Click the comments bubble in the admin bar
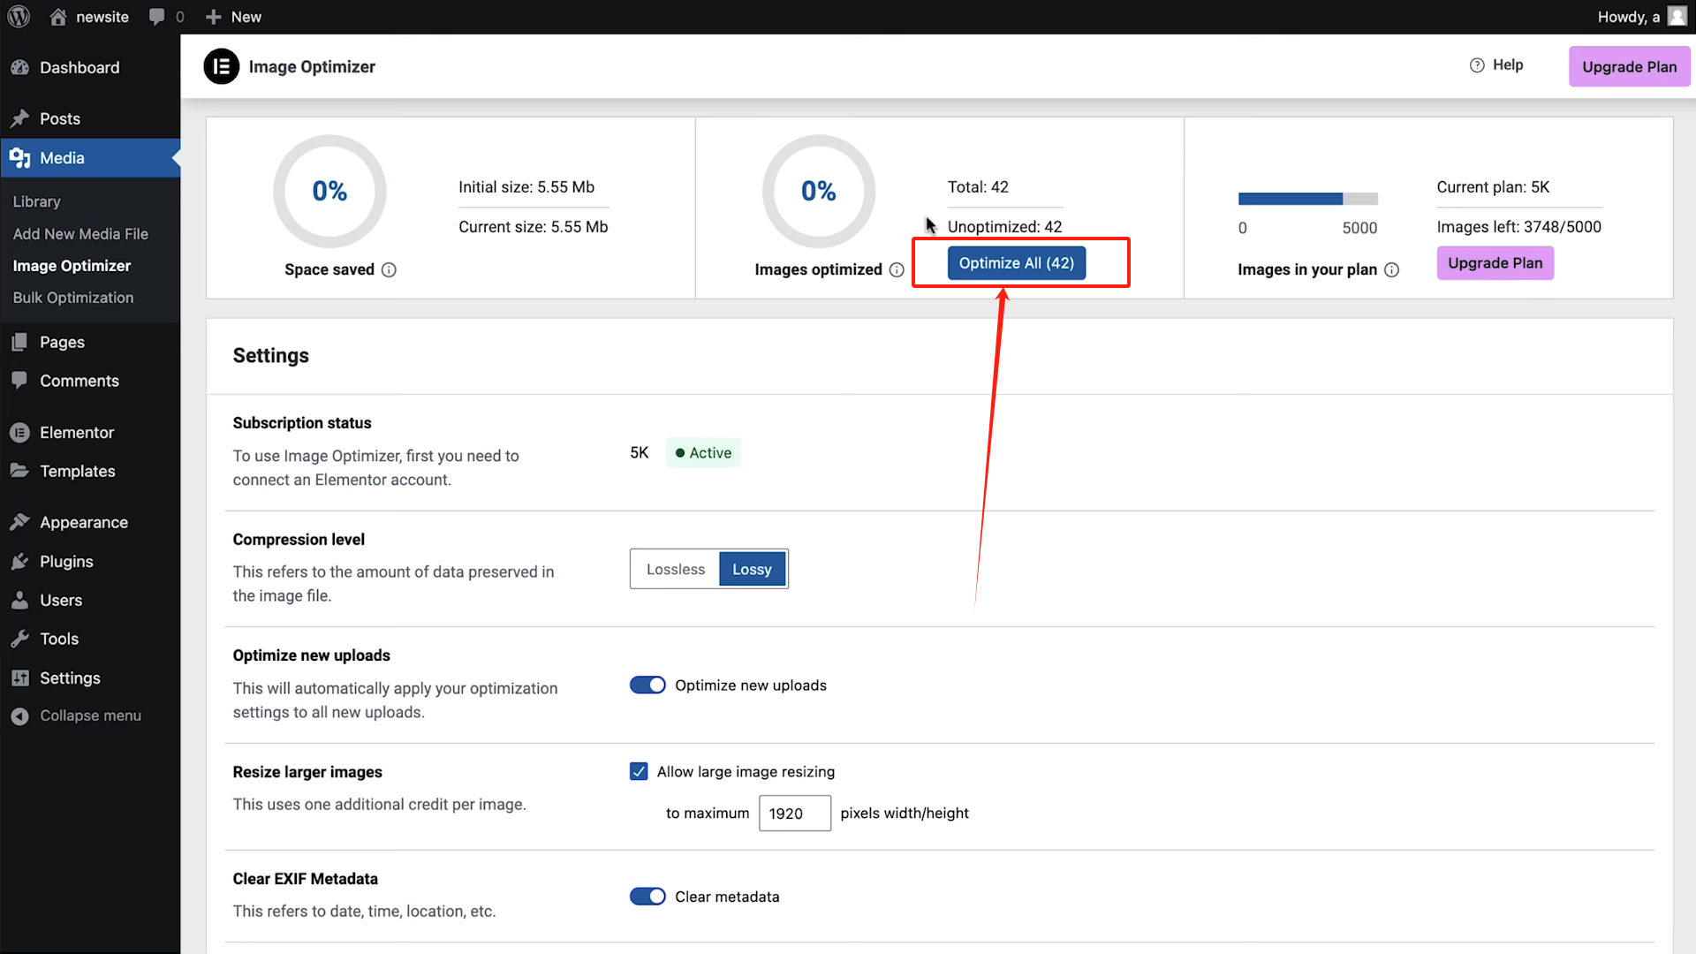The width and height of the screenshot is (1696, 954). [x=155, y=16]
